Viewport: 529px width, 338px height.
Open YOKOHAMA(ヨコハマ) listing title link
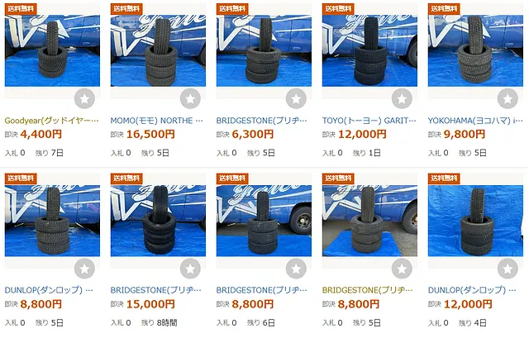[475, 121]
